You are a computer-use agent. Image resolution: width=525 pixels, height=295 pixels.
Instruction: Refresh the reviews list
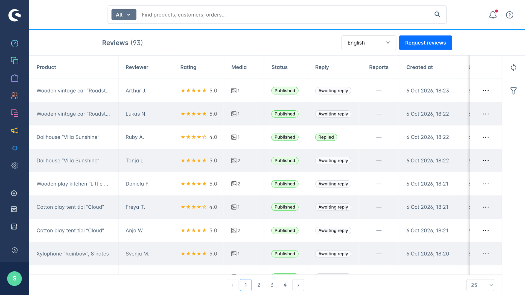coord(514,67)
